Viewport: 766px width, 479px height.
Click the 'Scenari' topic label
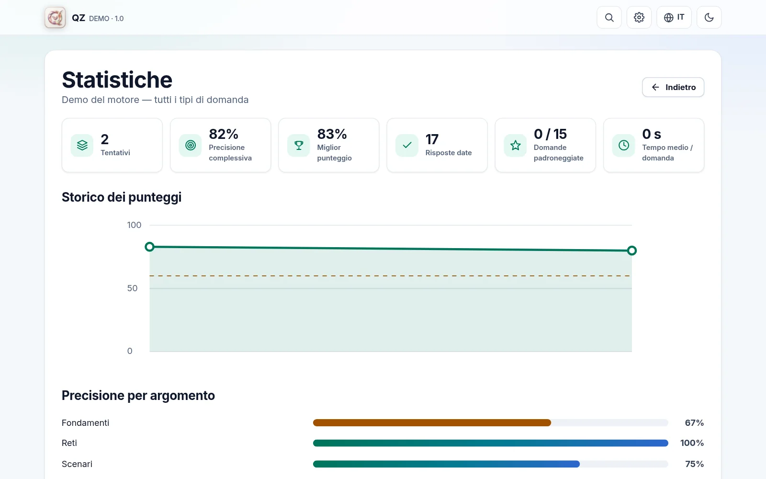[x=77, y=464]
